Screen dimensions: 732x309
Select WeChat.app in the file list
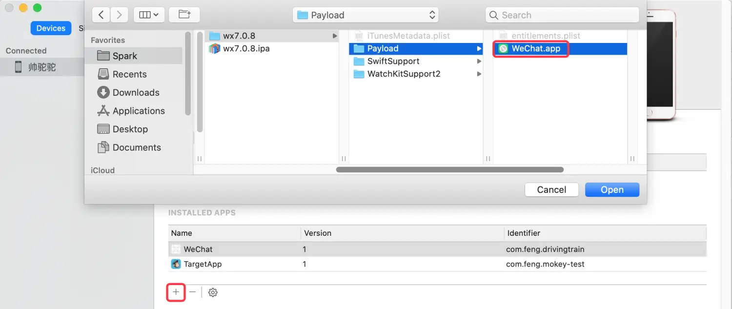tap(560, 48)
